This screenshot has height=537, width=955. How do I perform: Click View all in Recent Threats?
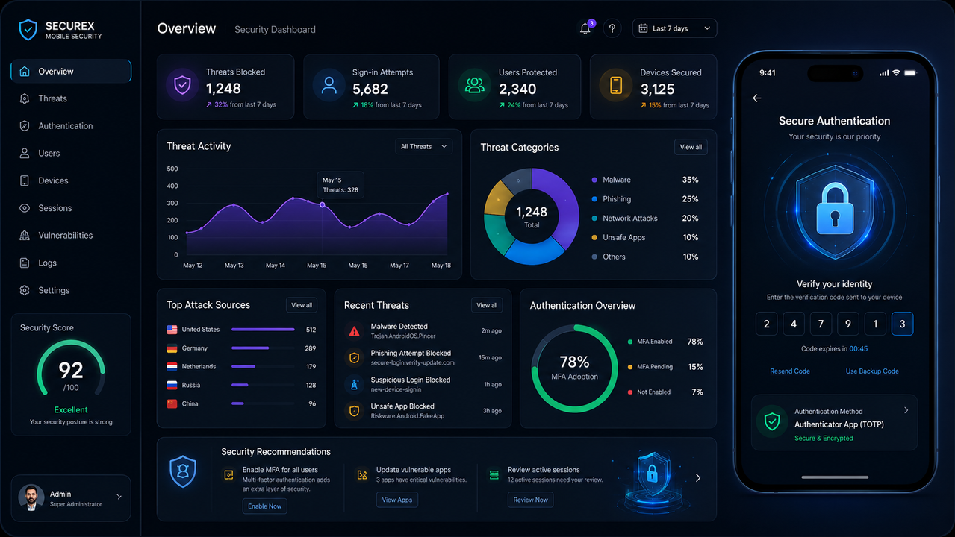coord(487,305)
